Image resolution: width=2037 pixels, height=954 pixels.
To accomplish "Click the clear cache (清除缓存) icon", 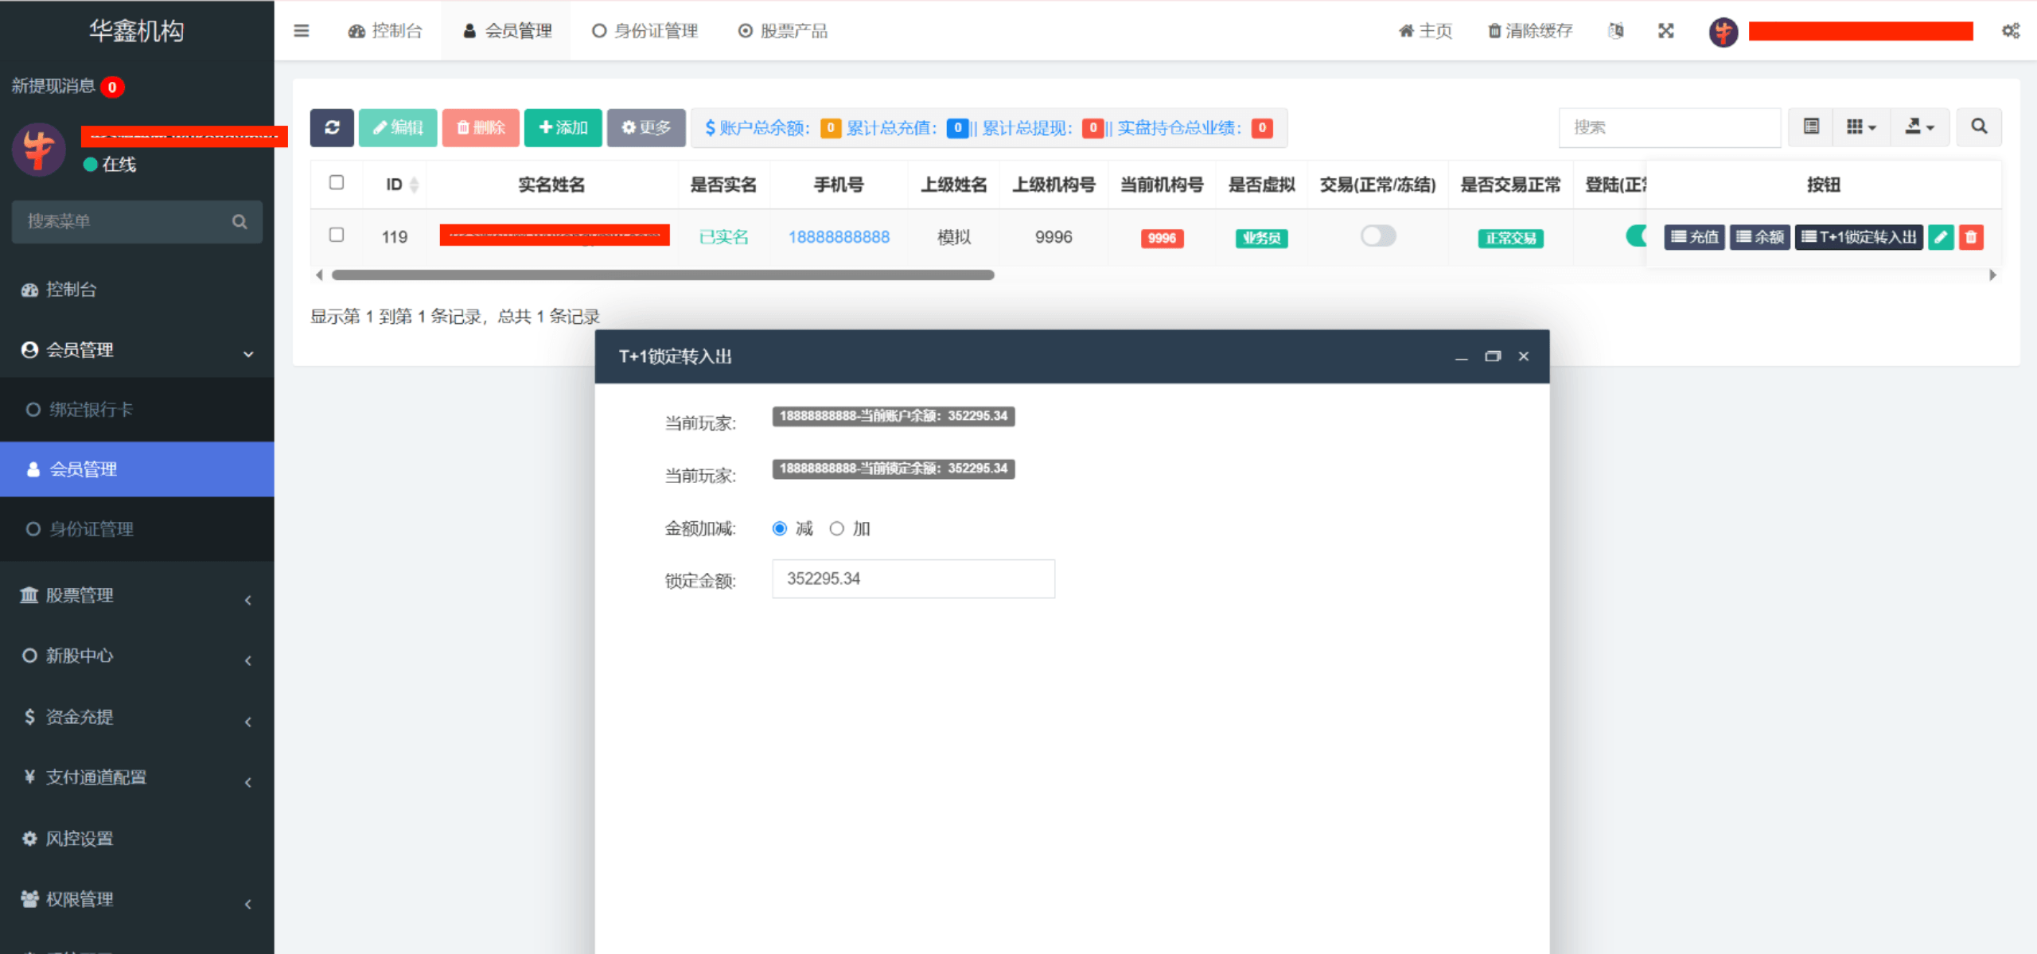I will [1528, 30].
